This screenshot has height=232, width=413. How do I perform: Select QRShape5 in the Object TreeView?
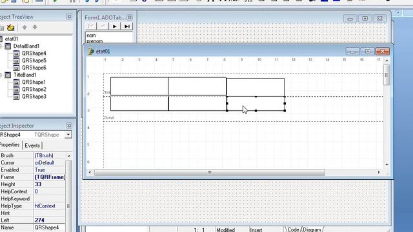(34, 61)
